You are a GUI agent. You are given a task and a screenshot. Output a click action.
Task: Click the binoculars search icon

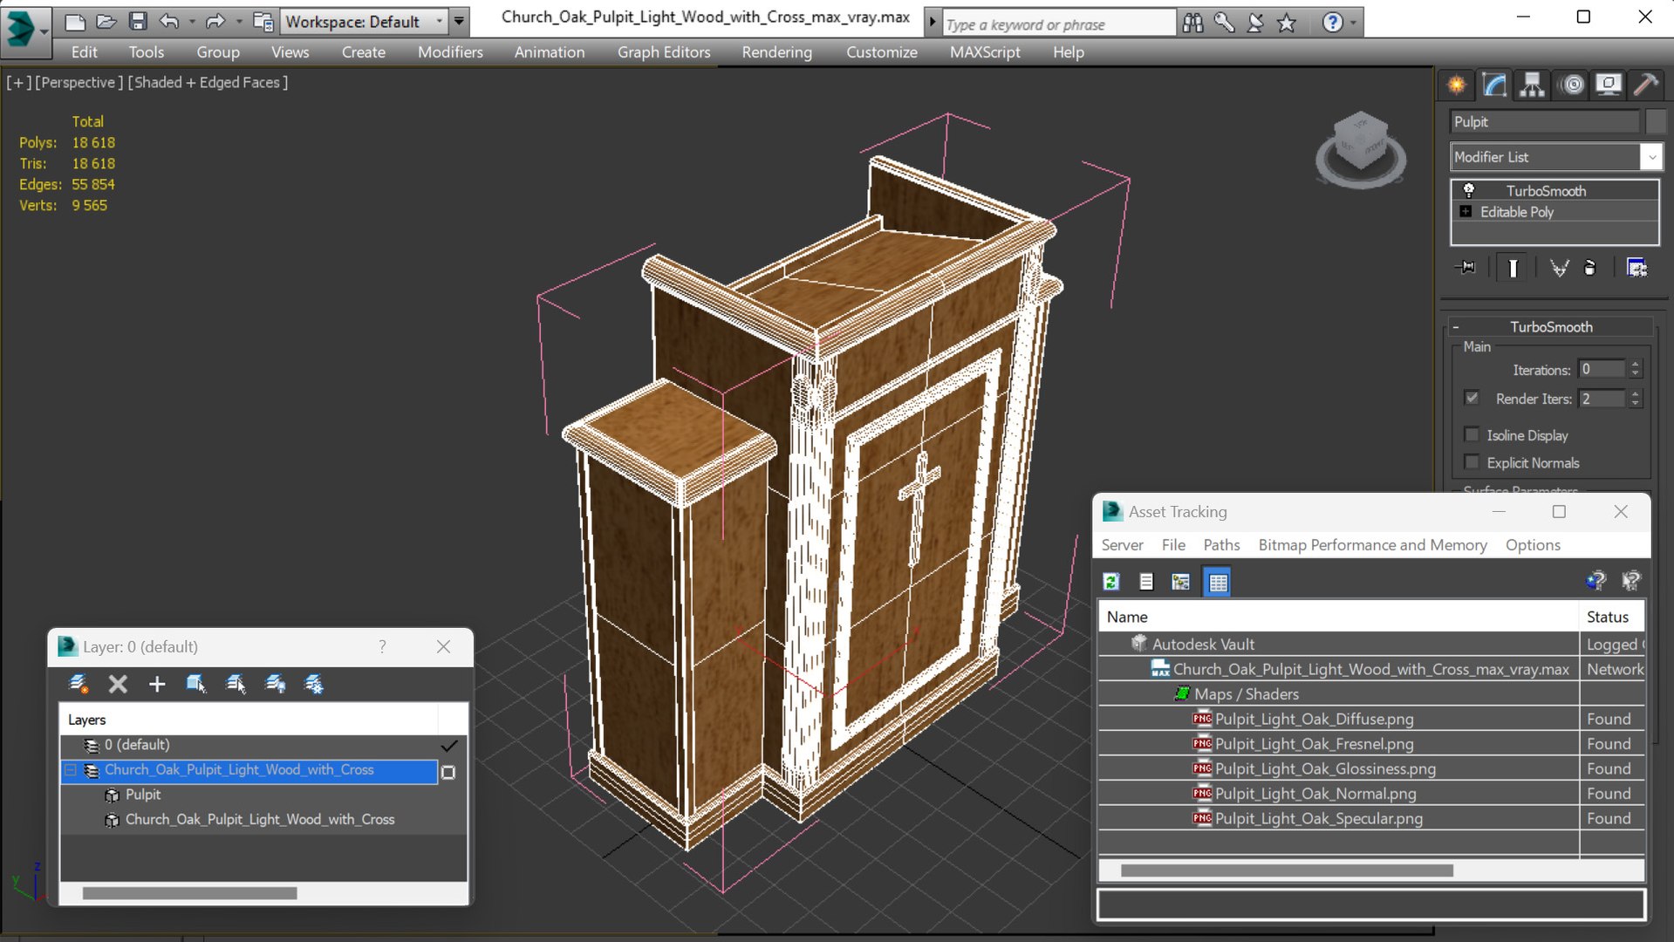click(1192, 23)
